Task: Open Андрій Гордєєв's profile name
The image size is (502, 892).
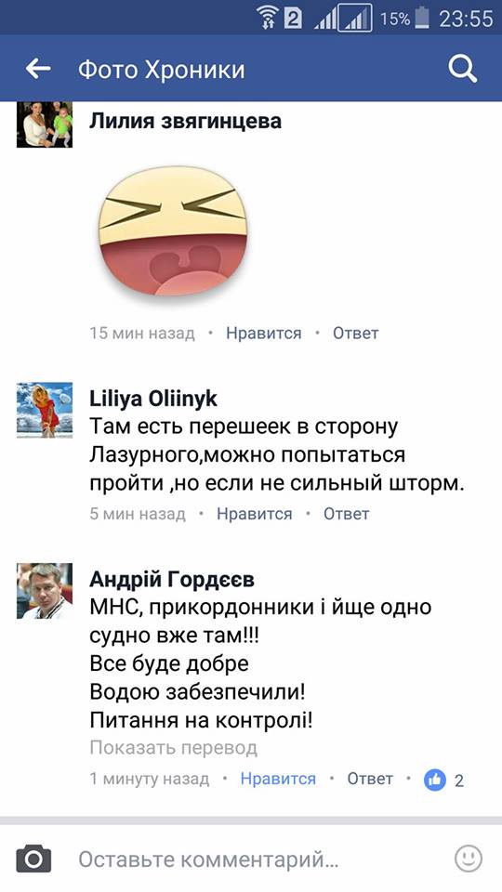Action: (172, 580)
